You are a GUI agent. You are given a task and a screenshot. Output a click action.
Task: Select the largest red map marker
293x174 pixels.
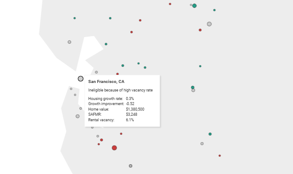coord(114,148)
